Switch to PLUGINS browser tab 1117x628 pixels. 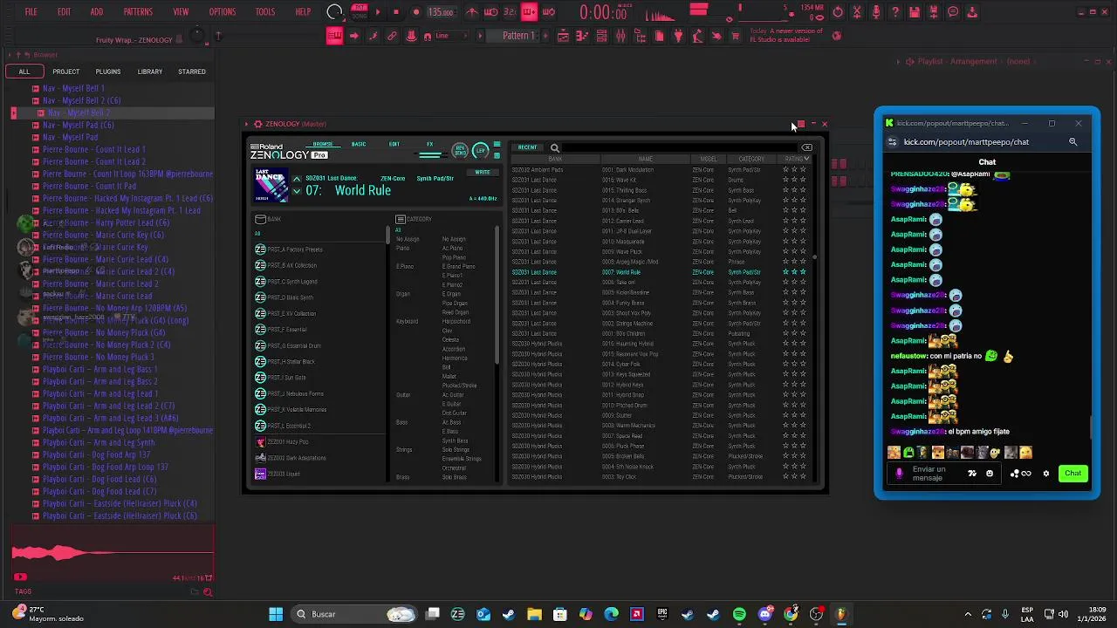click(108, 72)
